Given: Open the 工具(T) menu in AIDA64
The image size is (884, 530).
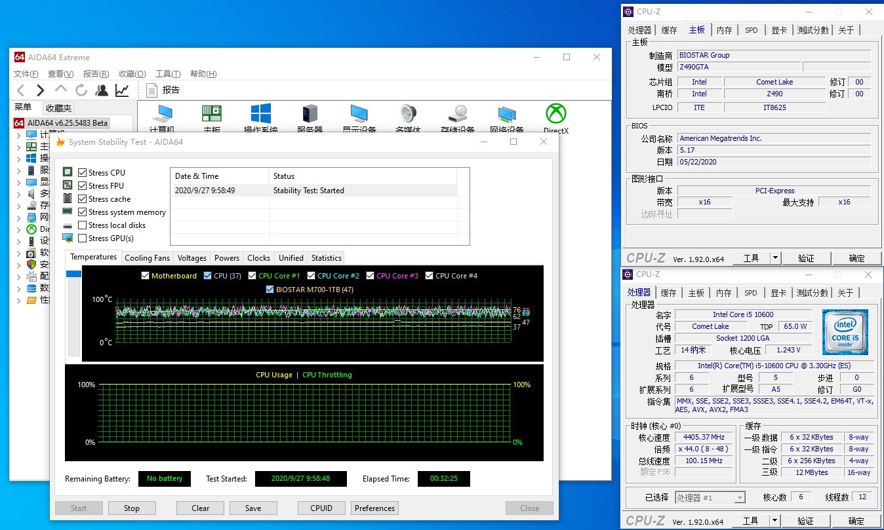Looking at the screenshot, I should coord(168,73).
